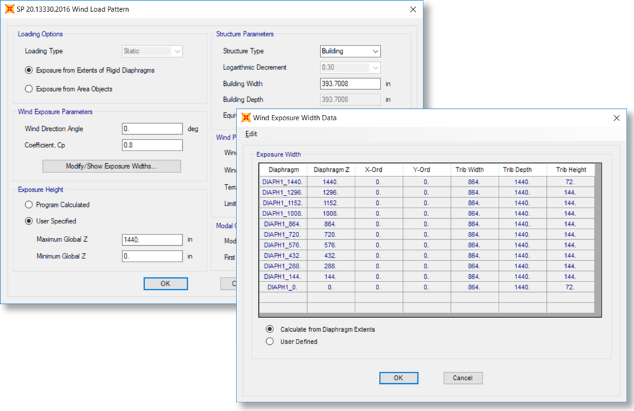Select Exposure from Extents of Rigid Diaphragms

coord(29,70)
